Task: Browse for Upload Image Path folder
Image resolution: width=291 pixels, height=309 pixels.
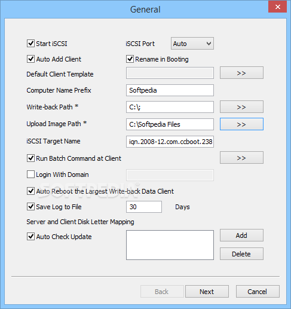Action: 241,124
